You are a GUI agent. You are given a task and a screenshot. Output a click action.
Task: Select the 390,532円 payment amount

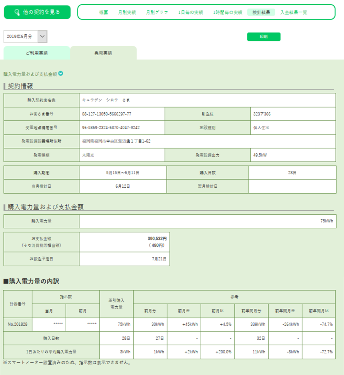pos(157,239)
